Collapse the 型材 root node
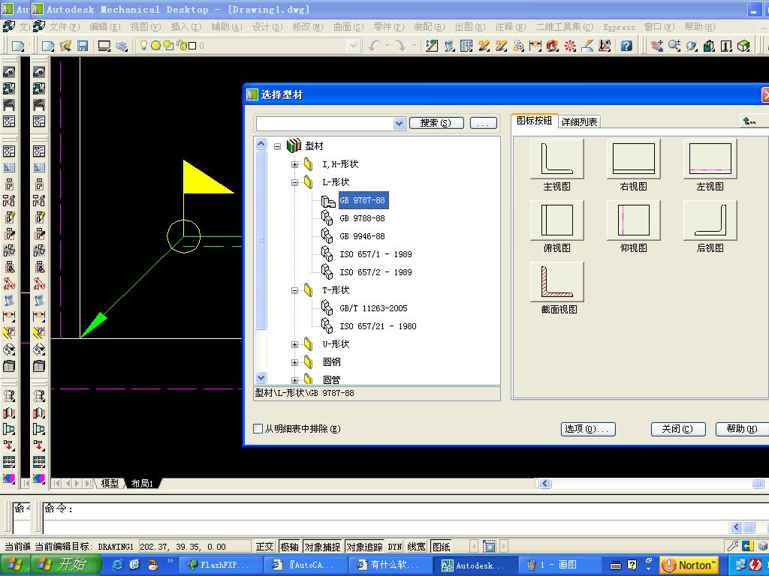The height and width of the screenshot is (576, 769). point(278,146)
